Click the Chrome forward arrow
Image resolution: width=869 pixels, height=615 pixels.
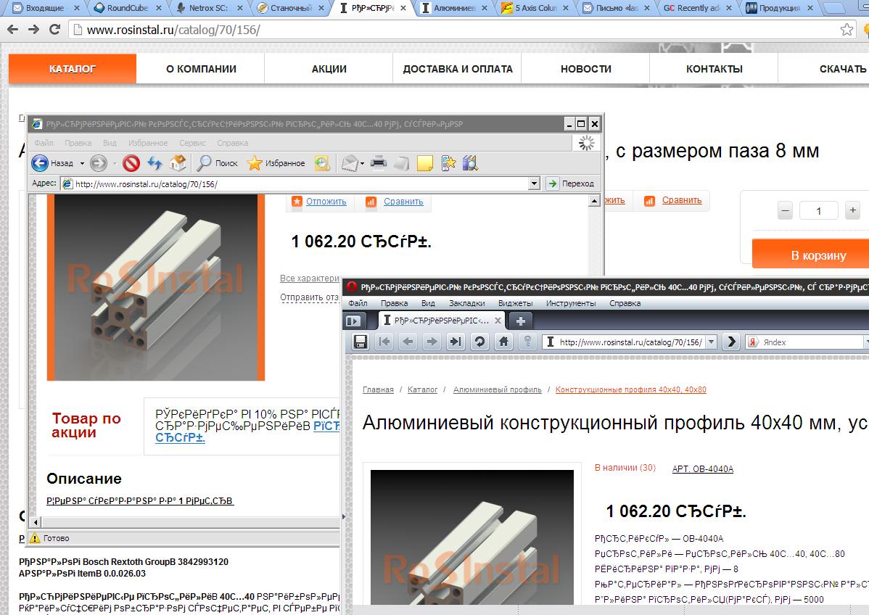pos(34,29)
